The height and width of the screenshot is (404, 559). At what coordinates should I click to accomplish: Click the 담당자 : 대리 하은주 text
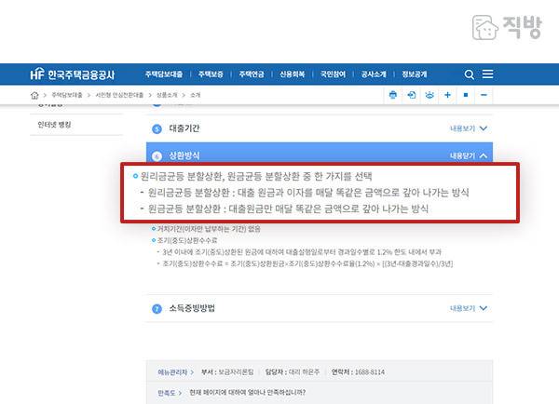(293, 372)
